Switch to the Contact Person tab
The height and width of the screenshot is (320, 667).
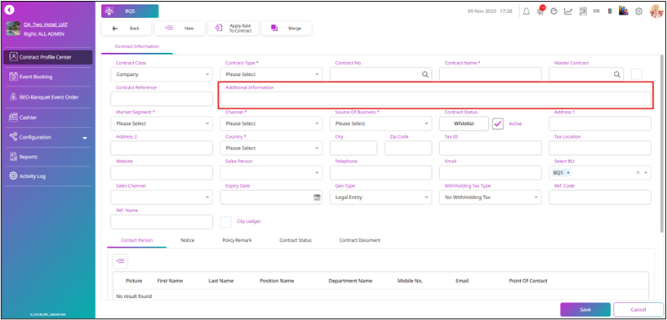pyautogui.click(x=136, y=241)
